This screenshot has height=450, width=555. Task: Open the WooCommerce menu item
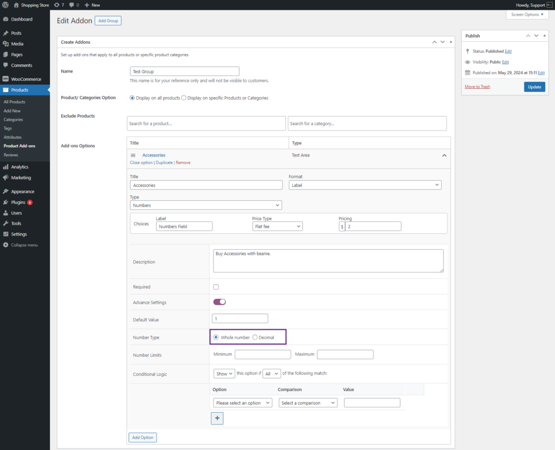[x=25, y=79]
